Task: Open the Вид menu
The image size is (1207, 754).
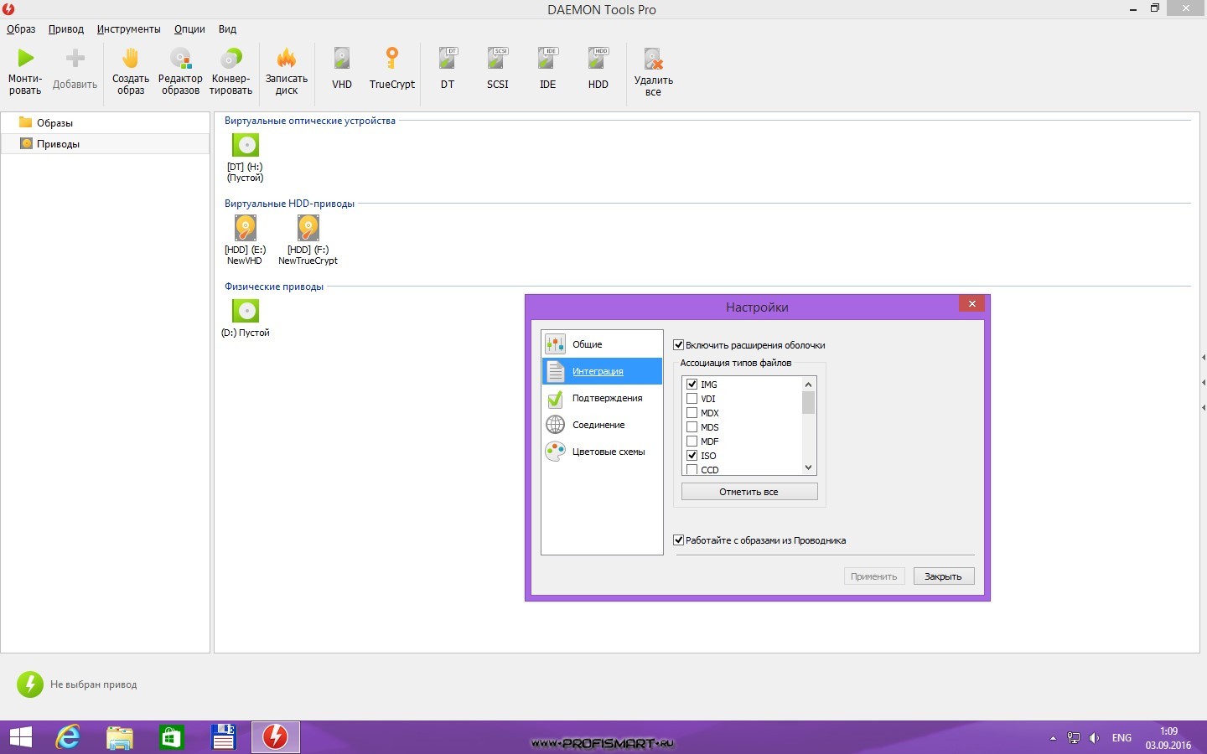Action: click(x=227, y=28)
